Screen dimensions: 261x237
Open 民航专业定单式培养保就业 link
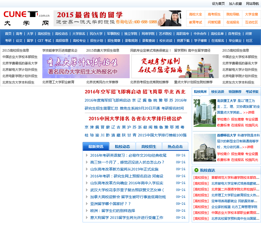[150, 51]
